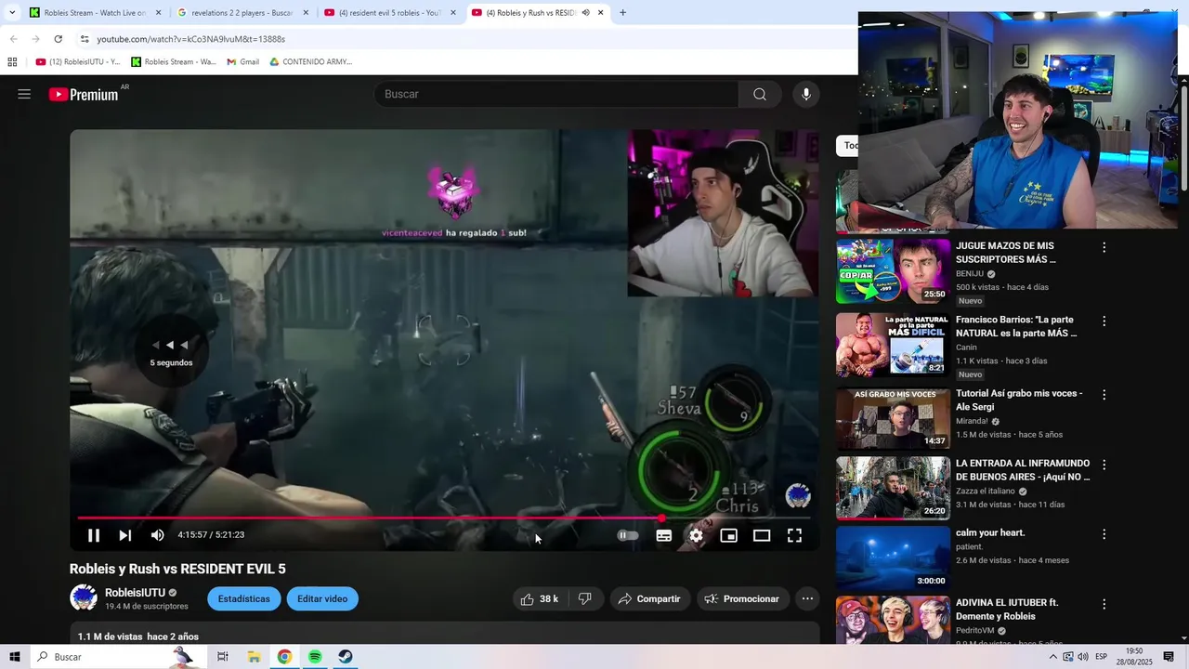Image resolution: width=1189 pixels, height=669 pixels.
Task: Open Estadísticas for this video
Action: pos(243,599)
